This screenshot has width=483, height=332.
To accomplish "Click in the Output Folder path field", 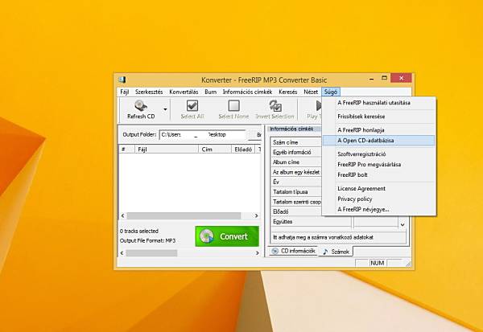I will point(202,135).
